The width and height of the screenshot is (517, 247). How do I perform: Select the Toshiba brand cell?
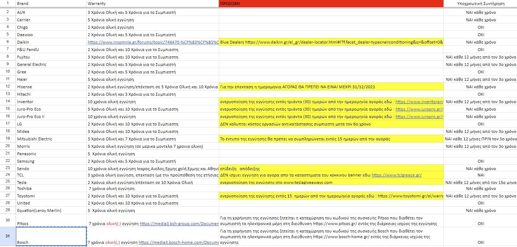[51, 189]
